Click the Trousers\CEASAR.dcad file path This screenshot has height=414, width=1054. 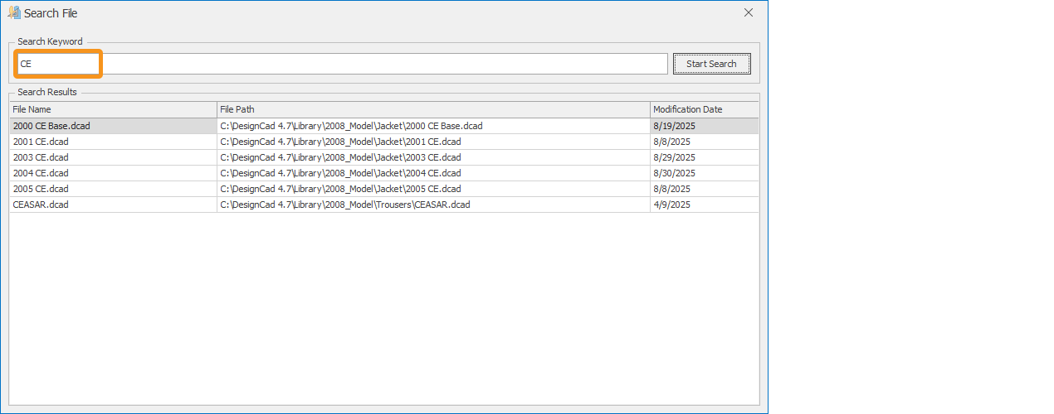click(344, 205)
